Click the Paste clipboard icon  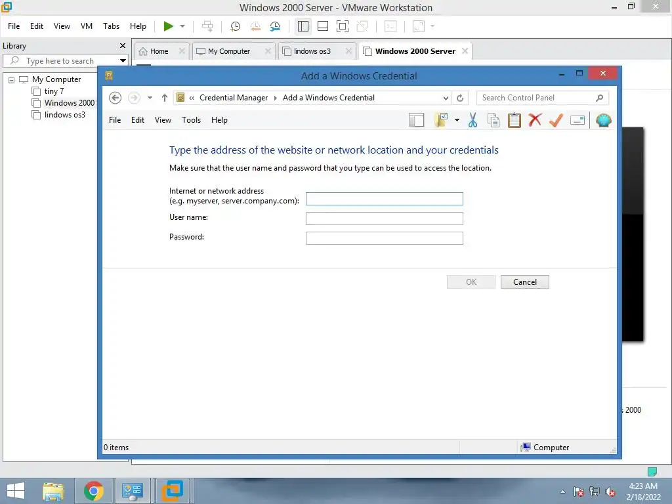[514, 121]
